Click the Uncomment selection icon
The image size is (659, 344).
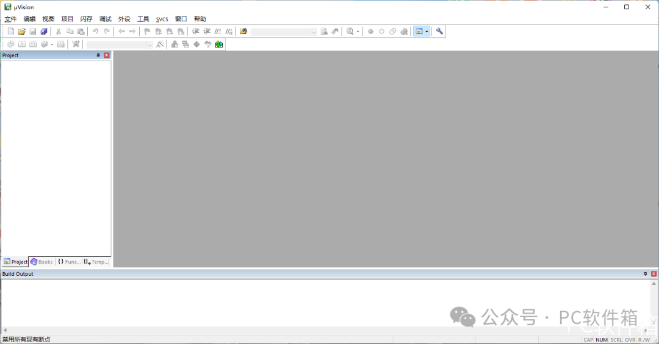[229, 32]
